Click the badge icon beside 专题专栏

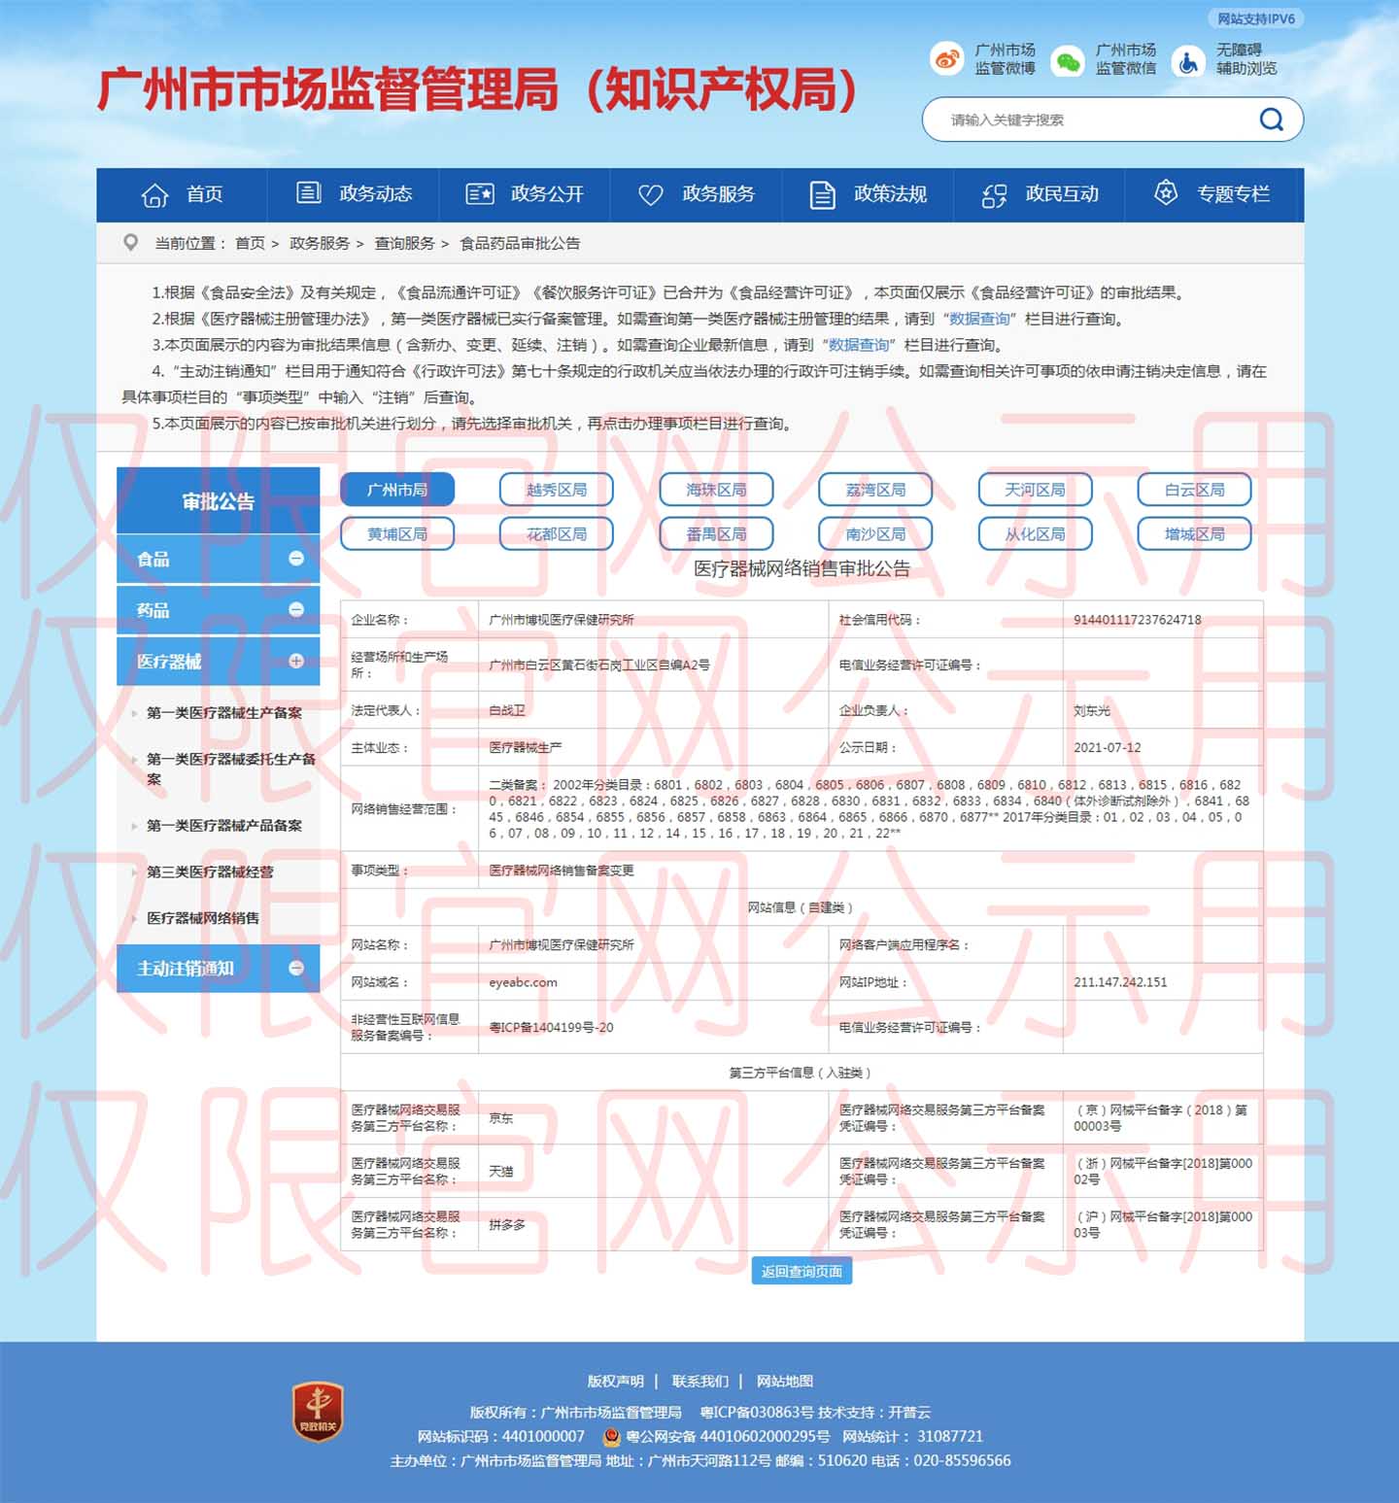click(1165, 192)
